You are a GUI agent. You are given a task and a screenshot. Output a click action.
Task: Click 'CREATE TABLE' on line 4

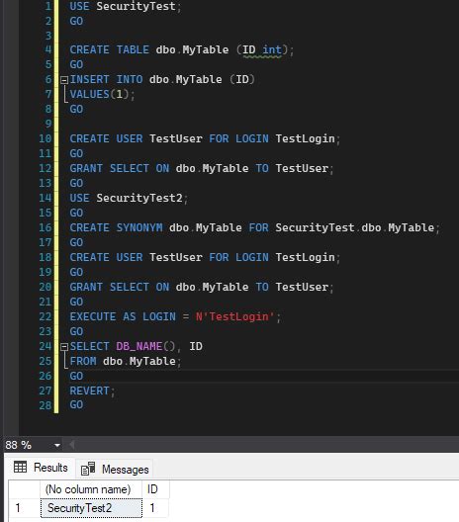pos(109,50)
